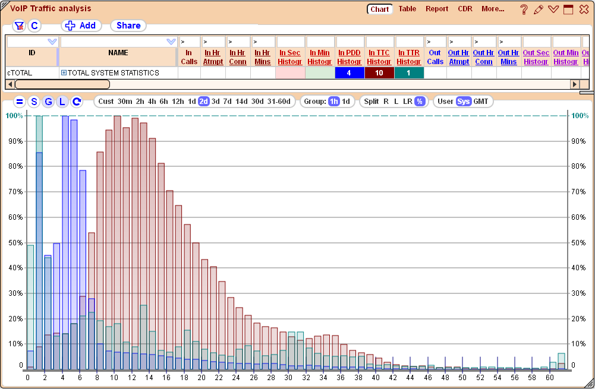Select the G icon on the chart toolbar
Viewport: 595px width, 389px height.
[x=48, y=102]
